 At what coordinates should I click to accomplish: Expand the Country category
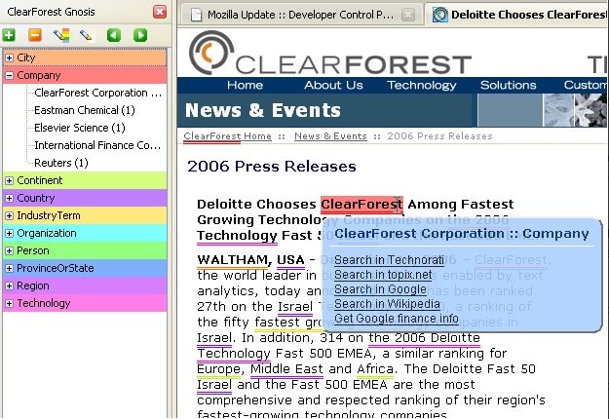[10, 198]
